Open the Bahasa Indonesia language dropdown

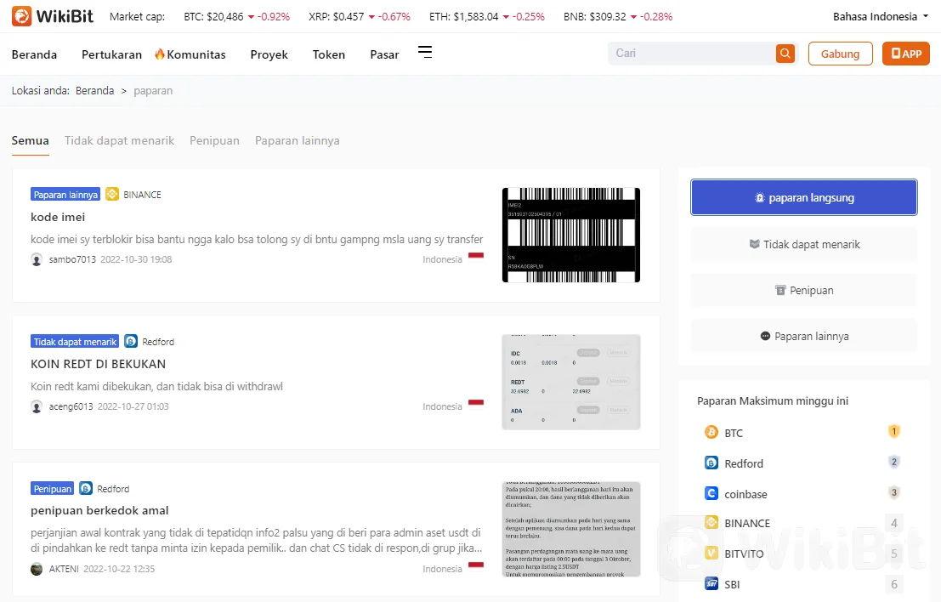pos(881,17)
